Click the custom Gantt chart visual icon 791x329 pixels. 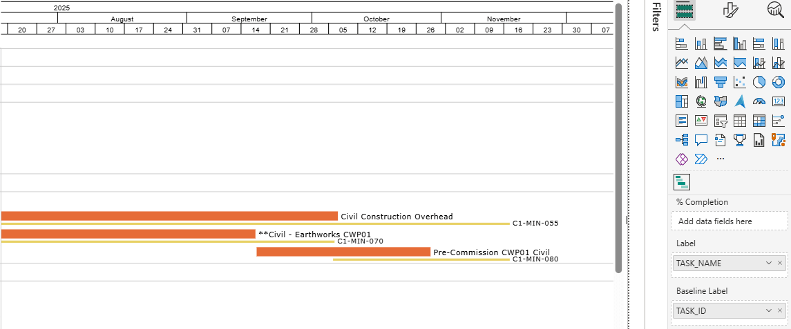pyautogui.click(x=682, y=182)
